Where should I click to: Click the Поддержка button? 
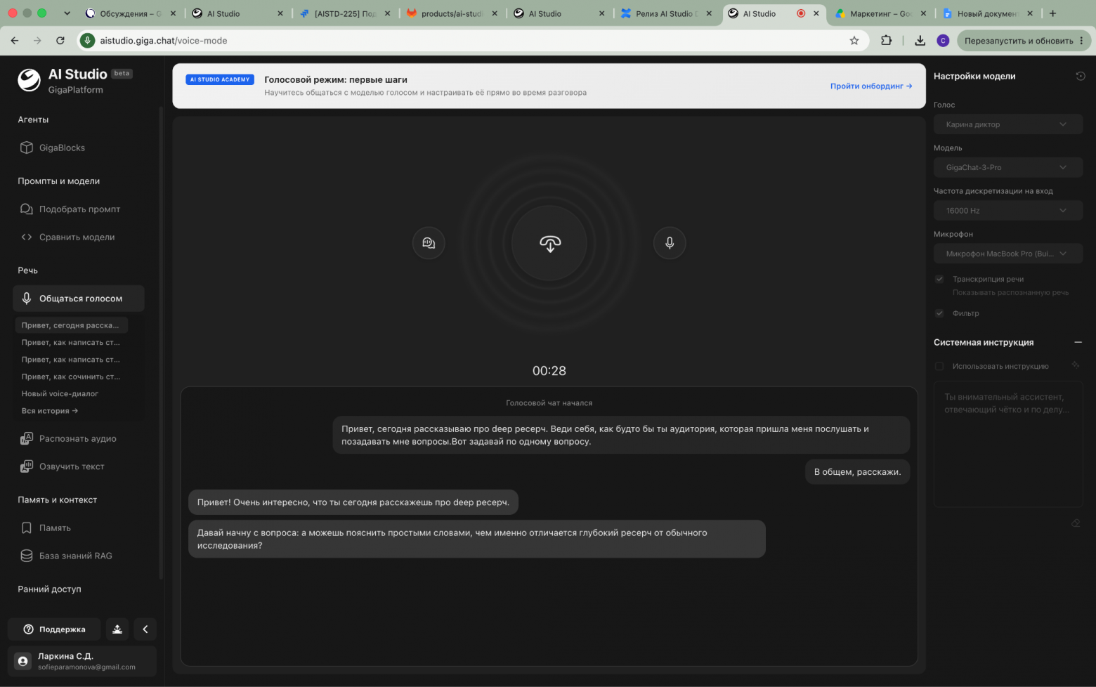[55, 629]
